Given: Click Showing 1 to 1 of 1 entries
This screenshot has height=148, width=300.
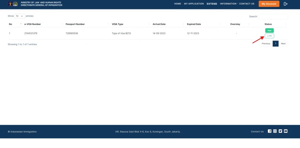Looking at the screenshot, I should 22,44.
